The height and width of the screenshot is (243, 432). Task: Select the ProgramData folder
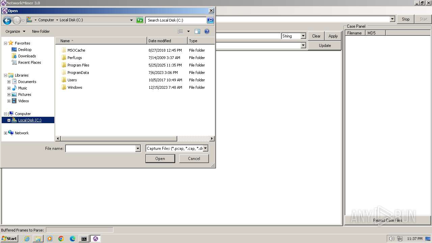[x=78, y=73]
